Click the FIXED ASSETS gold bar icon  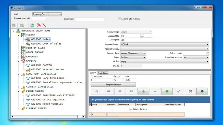tap(23, 91)
